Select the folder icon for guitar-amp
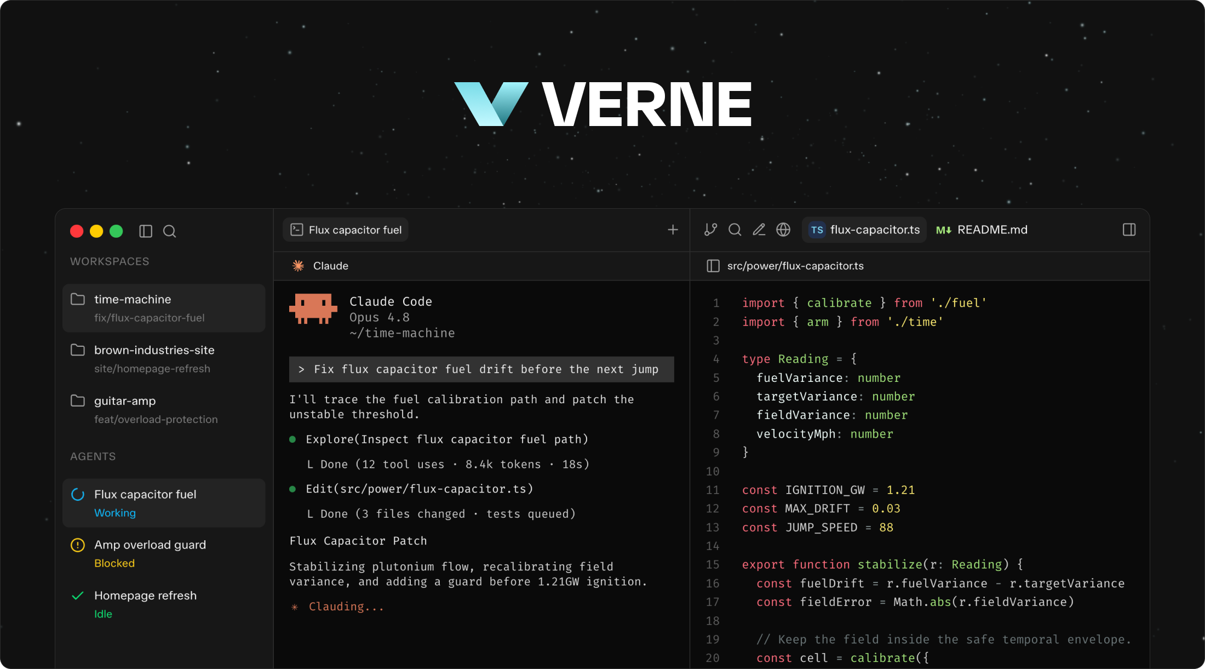 coord(78,401)
